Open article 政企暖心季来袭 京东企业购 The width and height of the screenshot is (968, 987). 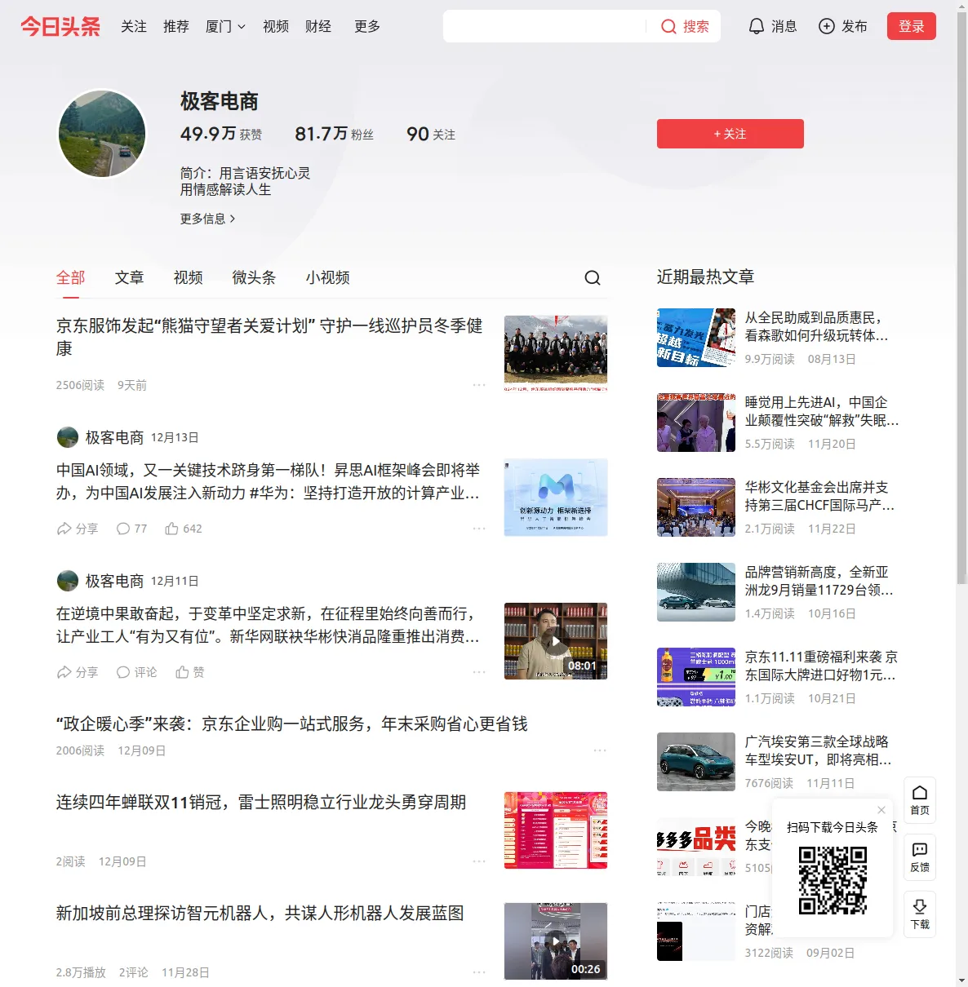[x=291, y=724]
